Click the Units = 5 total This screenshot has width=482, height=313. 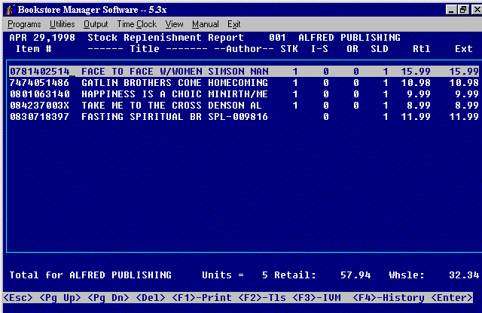(x=235, y=275)
